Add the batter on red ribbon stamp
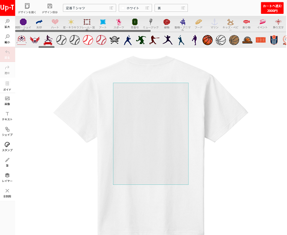287x235 pixels. (48, 40)
